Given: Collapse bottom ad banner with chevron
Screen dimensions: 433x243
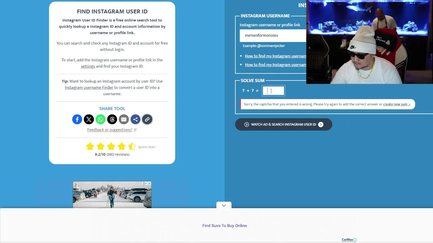Looking at the screenshot, I should (224, 205).
